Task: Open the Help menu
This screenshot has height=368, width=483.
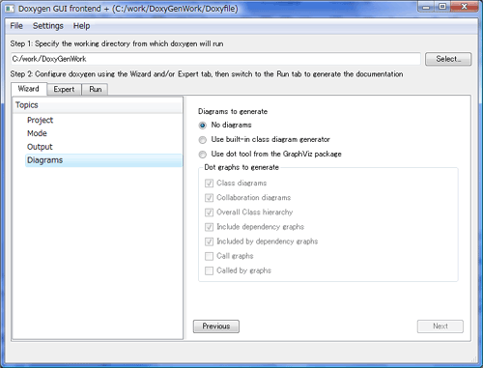Action: (x=81, y=26)
